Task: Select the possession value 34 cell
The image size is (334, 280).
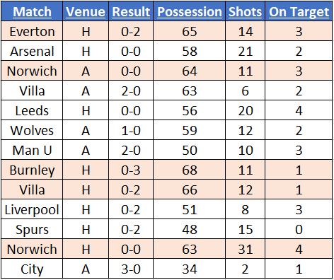Action: click(x=190, y=269)
